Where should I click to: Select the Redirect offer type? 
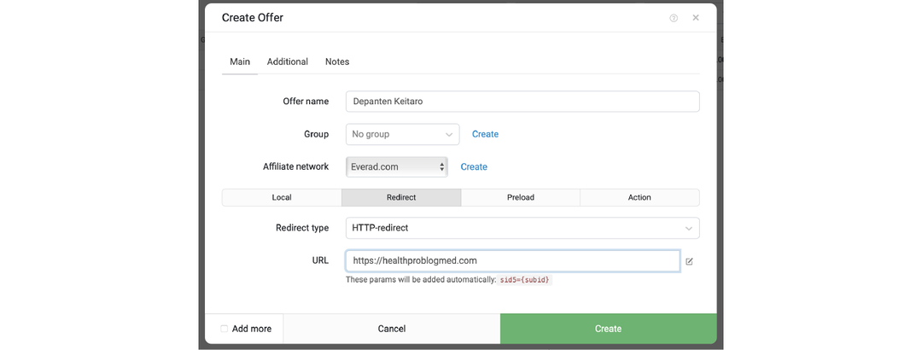click(x=401, y=197)
